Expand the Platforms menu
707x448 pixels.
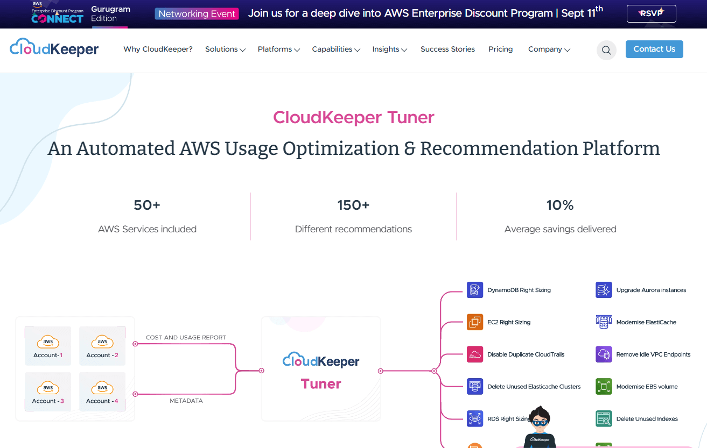pos(278,49)
